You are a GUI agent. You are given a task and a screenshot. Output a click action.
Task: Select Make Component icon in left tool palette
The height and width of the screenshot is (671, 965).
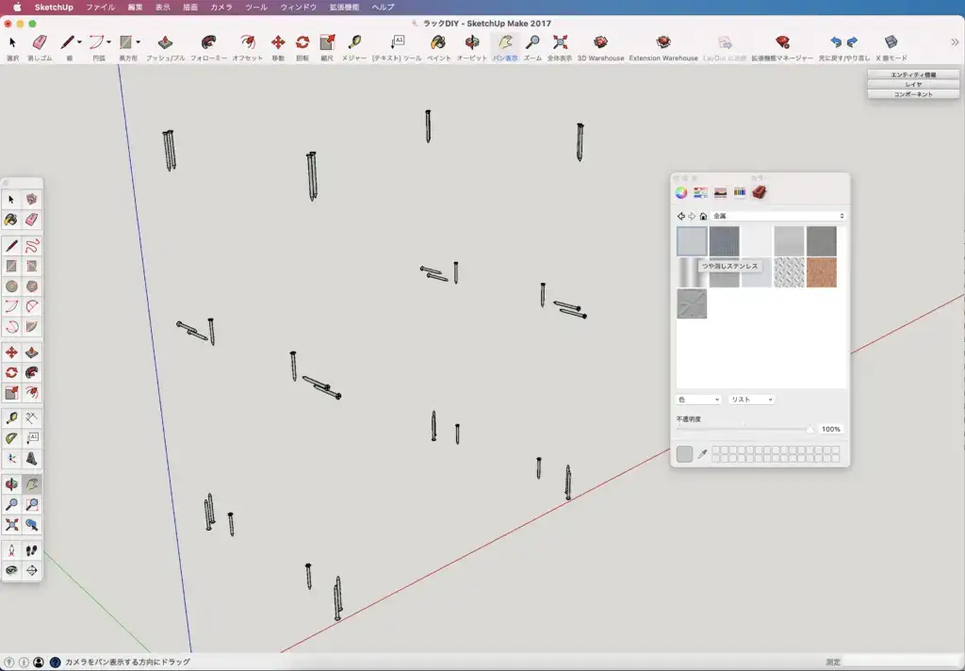[31, 200]
